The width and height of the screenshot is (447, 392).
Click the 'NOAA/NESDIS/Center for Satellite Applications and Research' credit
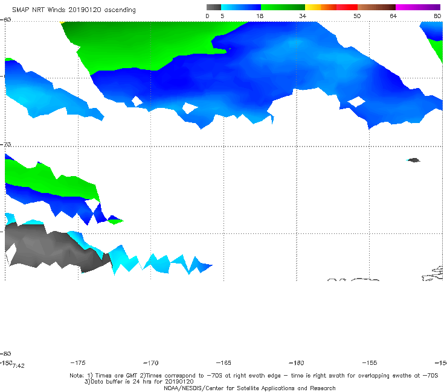[249, 388]
